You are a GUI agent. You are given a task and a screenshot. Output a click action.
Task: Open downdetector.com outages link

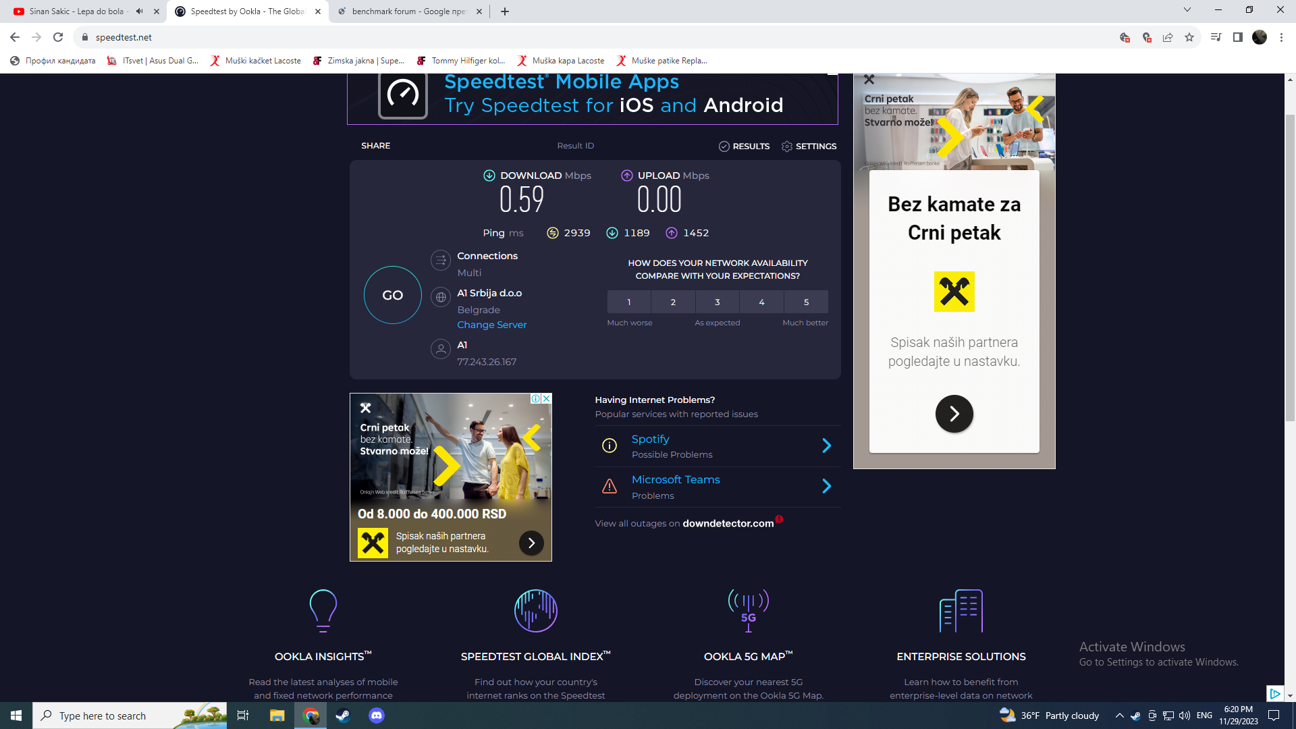point(728,523)
